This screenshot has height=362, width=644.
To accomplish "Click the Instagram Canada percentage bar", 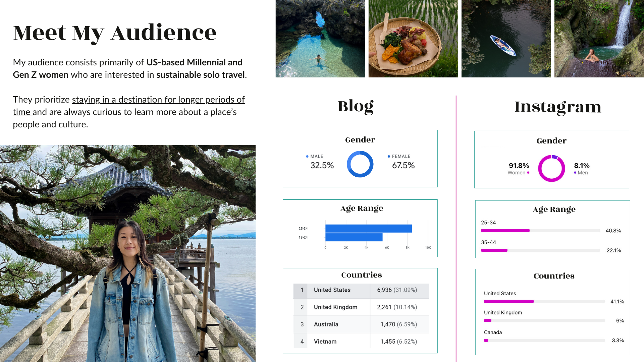I will point(544,341).
